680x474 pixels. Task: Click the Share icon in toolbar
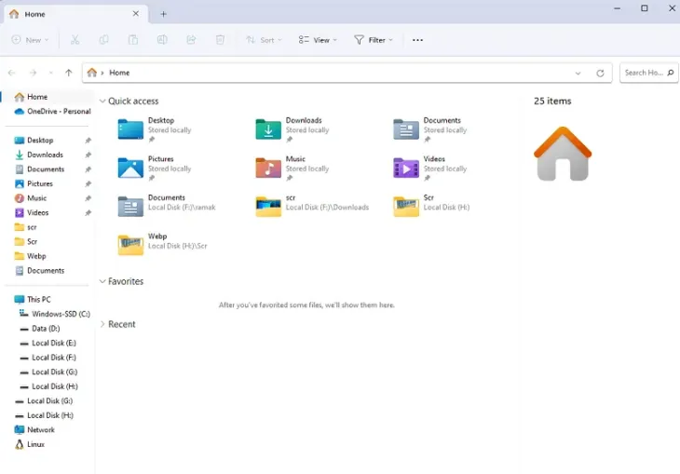pos(191,40)
